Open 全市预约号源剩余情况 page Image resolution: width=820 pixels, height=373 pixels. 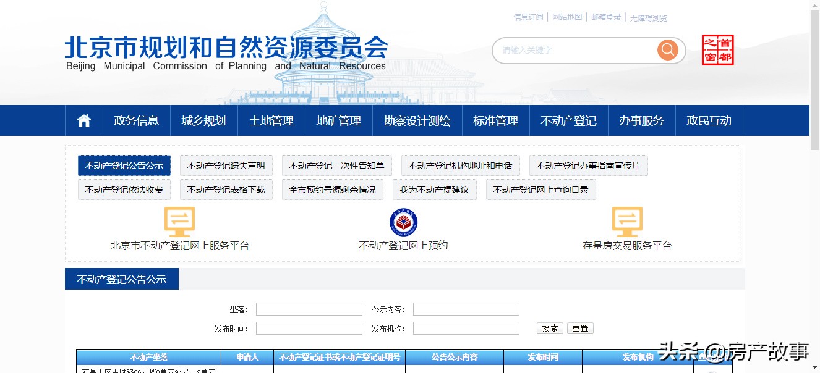tap(333, 190)
